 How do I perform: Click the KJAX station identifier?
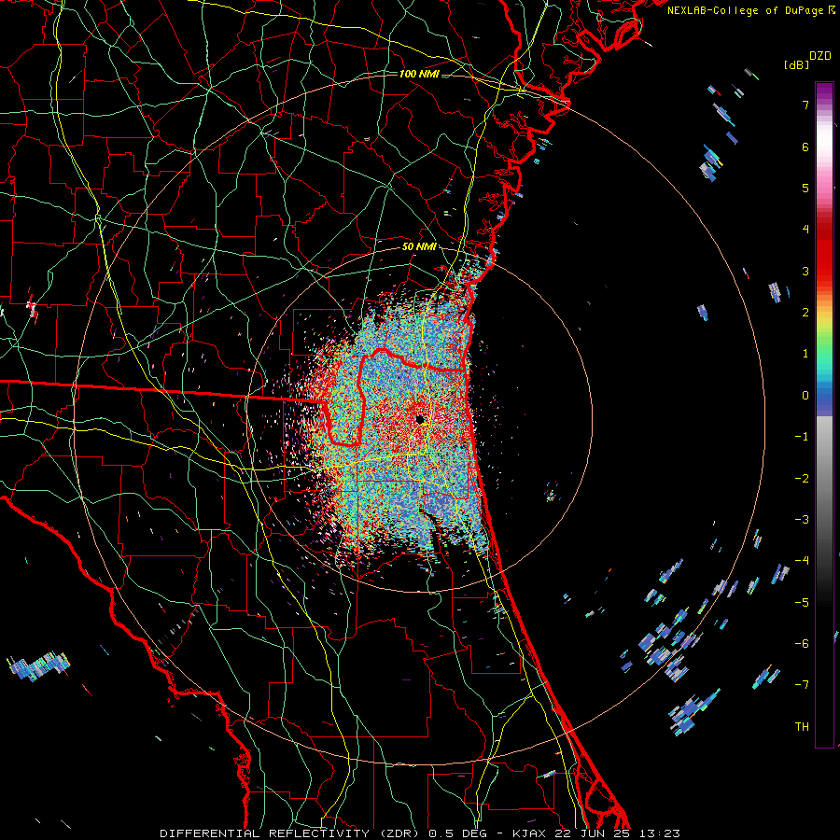tap(529, 833)
